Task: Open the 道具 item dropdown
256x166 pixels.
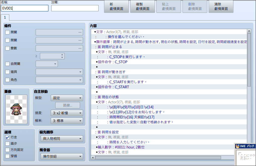Action: pyautogui.click(x=59, y=72)
